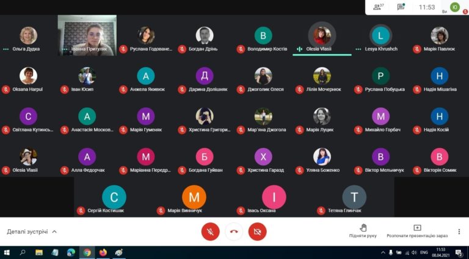Open the participants list icon
The width and height of the screenshot is (469, 259).
pos(379,7)
